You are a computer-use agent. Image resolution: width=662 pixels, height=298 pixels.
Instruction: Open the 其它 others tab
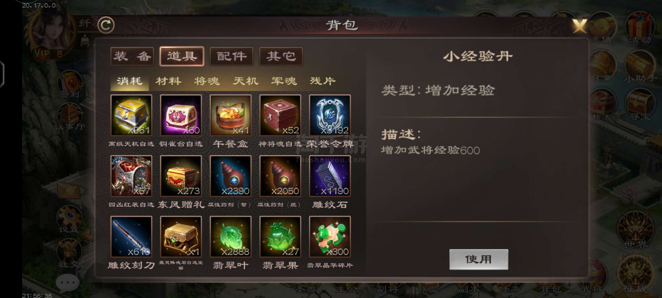tap(281, 56)
